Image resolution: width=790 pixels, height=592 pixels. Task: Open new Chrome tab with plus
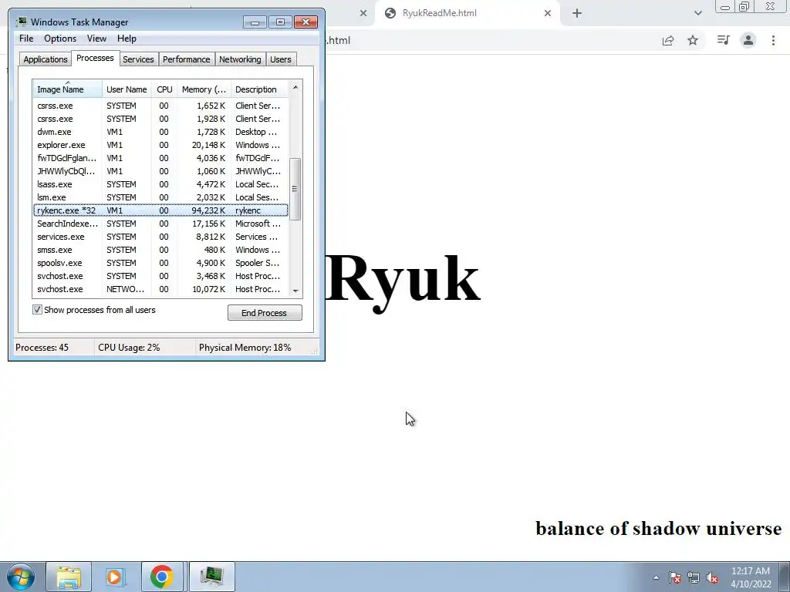click(x=577, y=14)
